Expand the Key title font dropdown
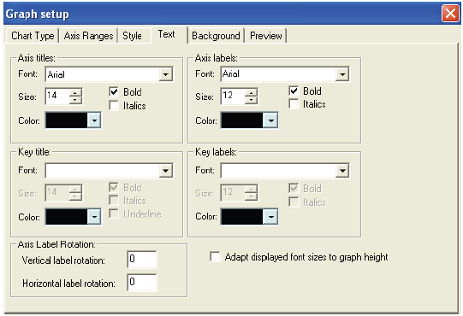 (x=166, y=171)
